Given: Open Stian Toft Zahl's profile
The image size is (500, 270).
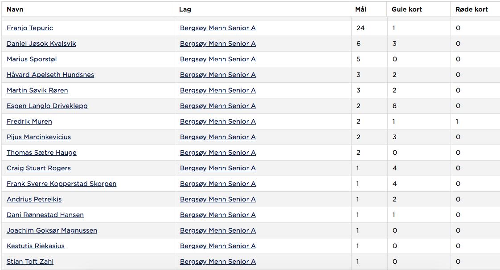Looking at the screenshot, I should pos(30,262).
